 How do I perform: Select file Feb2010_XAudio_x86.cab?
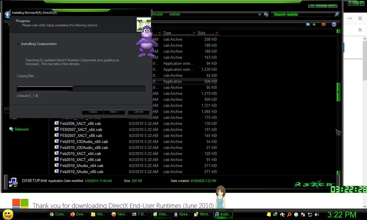click(81, 172)
